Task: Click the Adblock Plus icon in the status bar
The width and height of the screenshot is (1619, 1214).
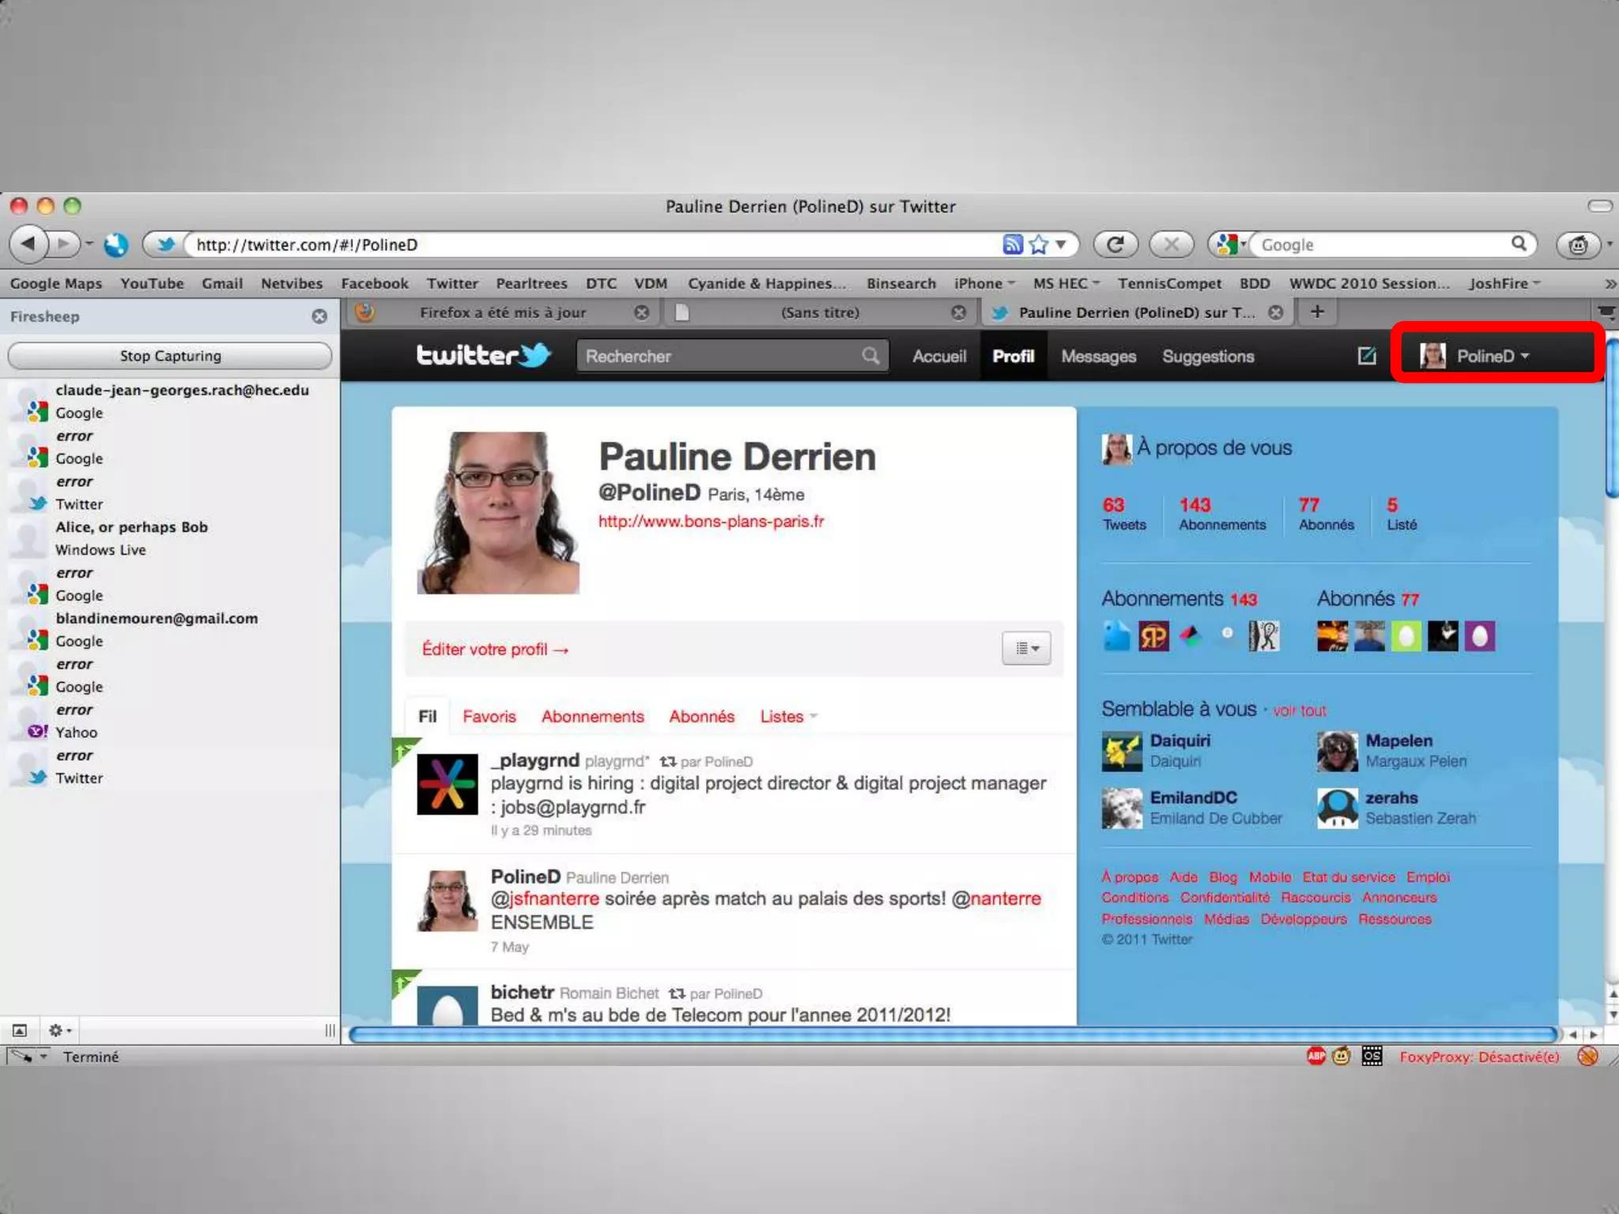Action: pos(1315,1056)
